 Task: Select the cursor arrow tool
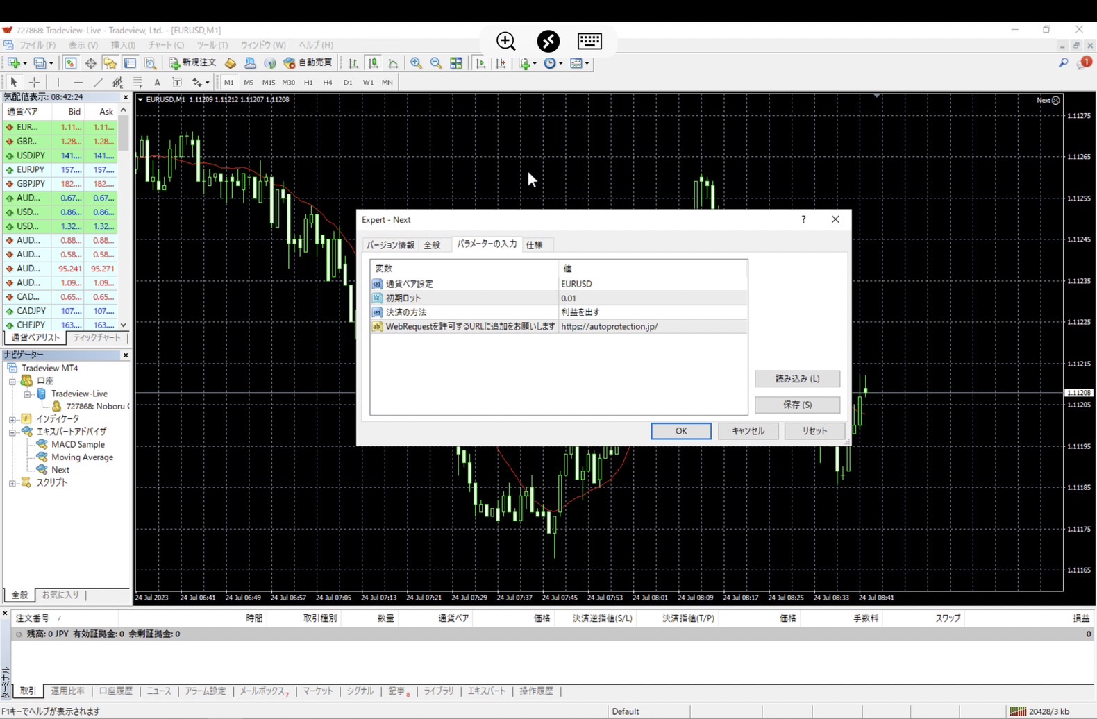tap(14, 82)
